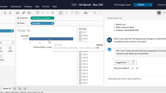Click the New Data Source icon
Screen dimensions: 166x93
[5, 13]
